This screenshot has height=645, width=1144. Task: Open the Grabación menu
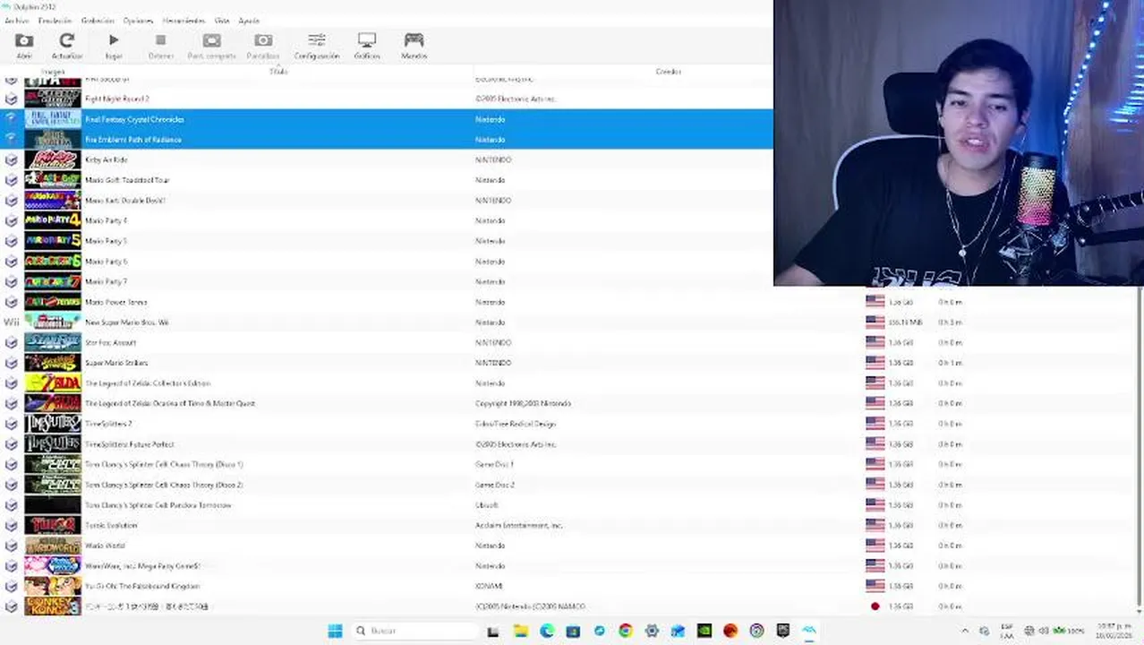[x=98, y=21]
